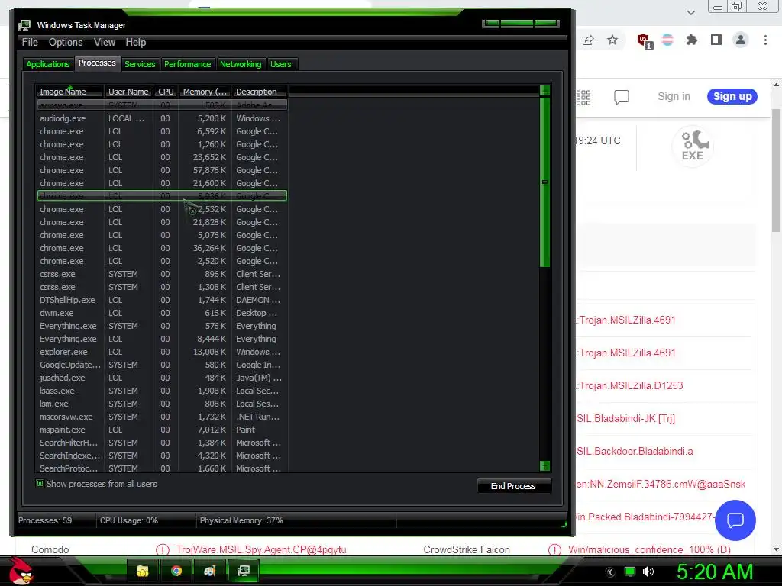The width and height of the screenshot is (782, 586).
Task: Select the Processes tab
Action: [97, 63]
